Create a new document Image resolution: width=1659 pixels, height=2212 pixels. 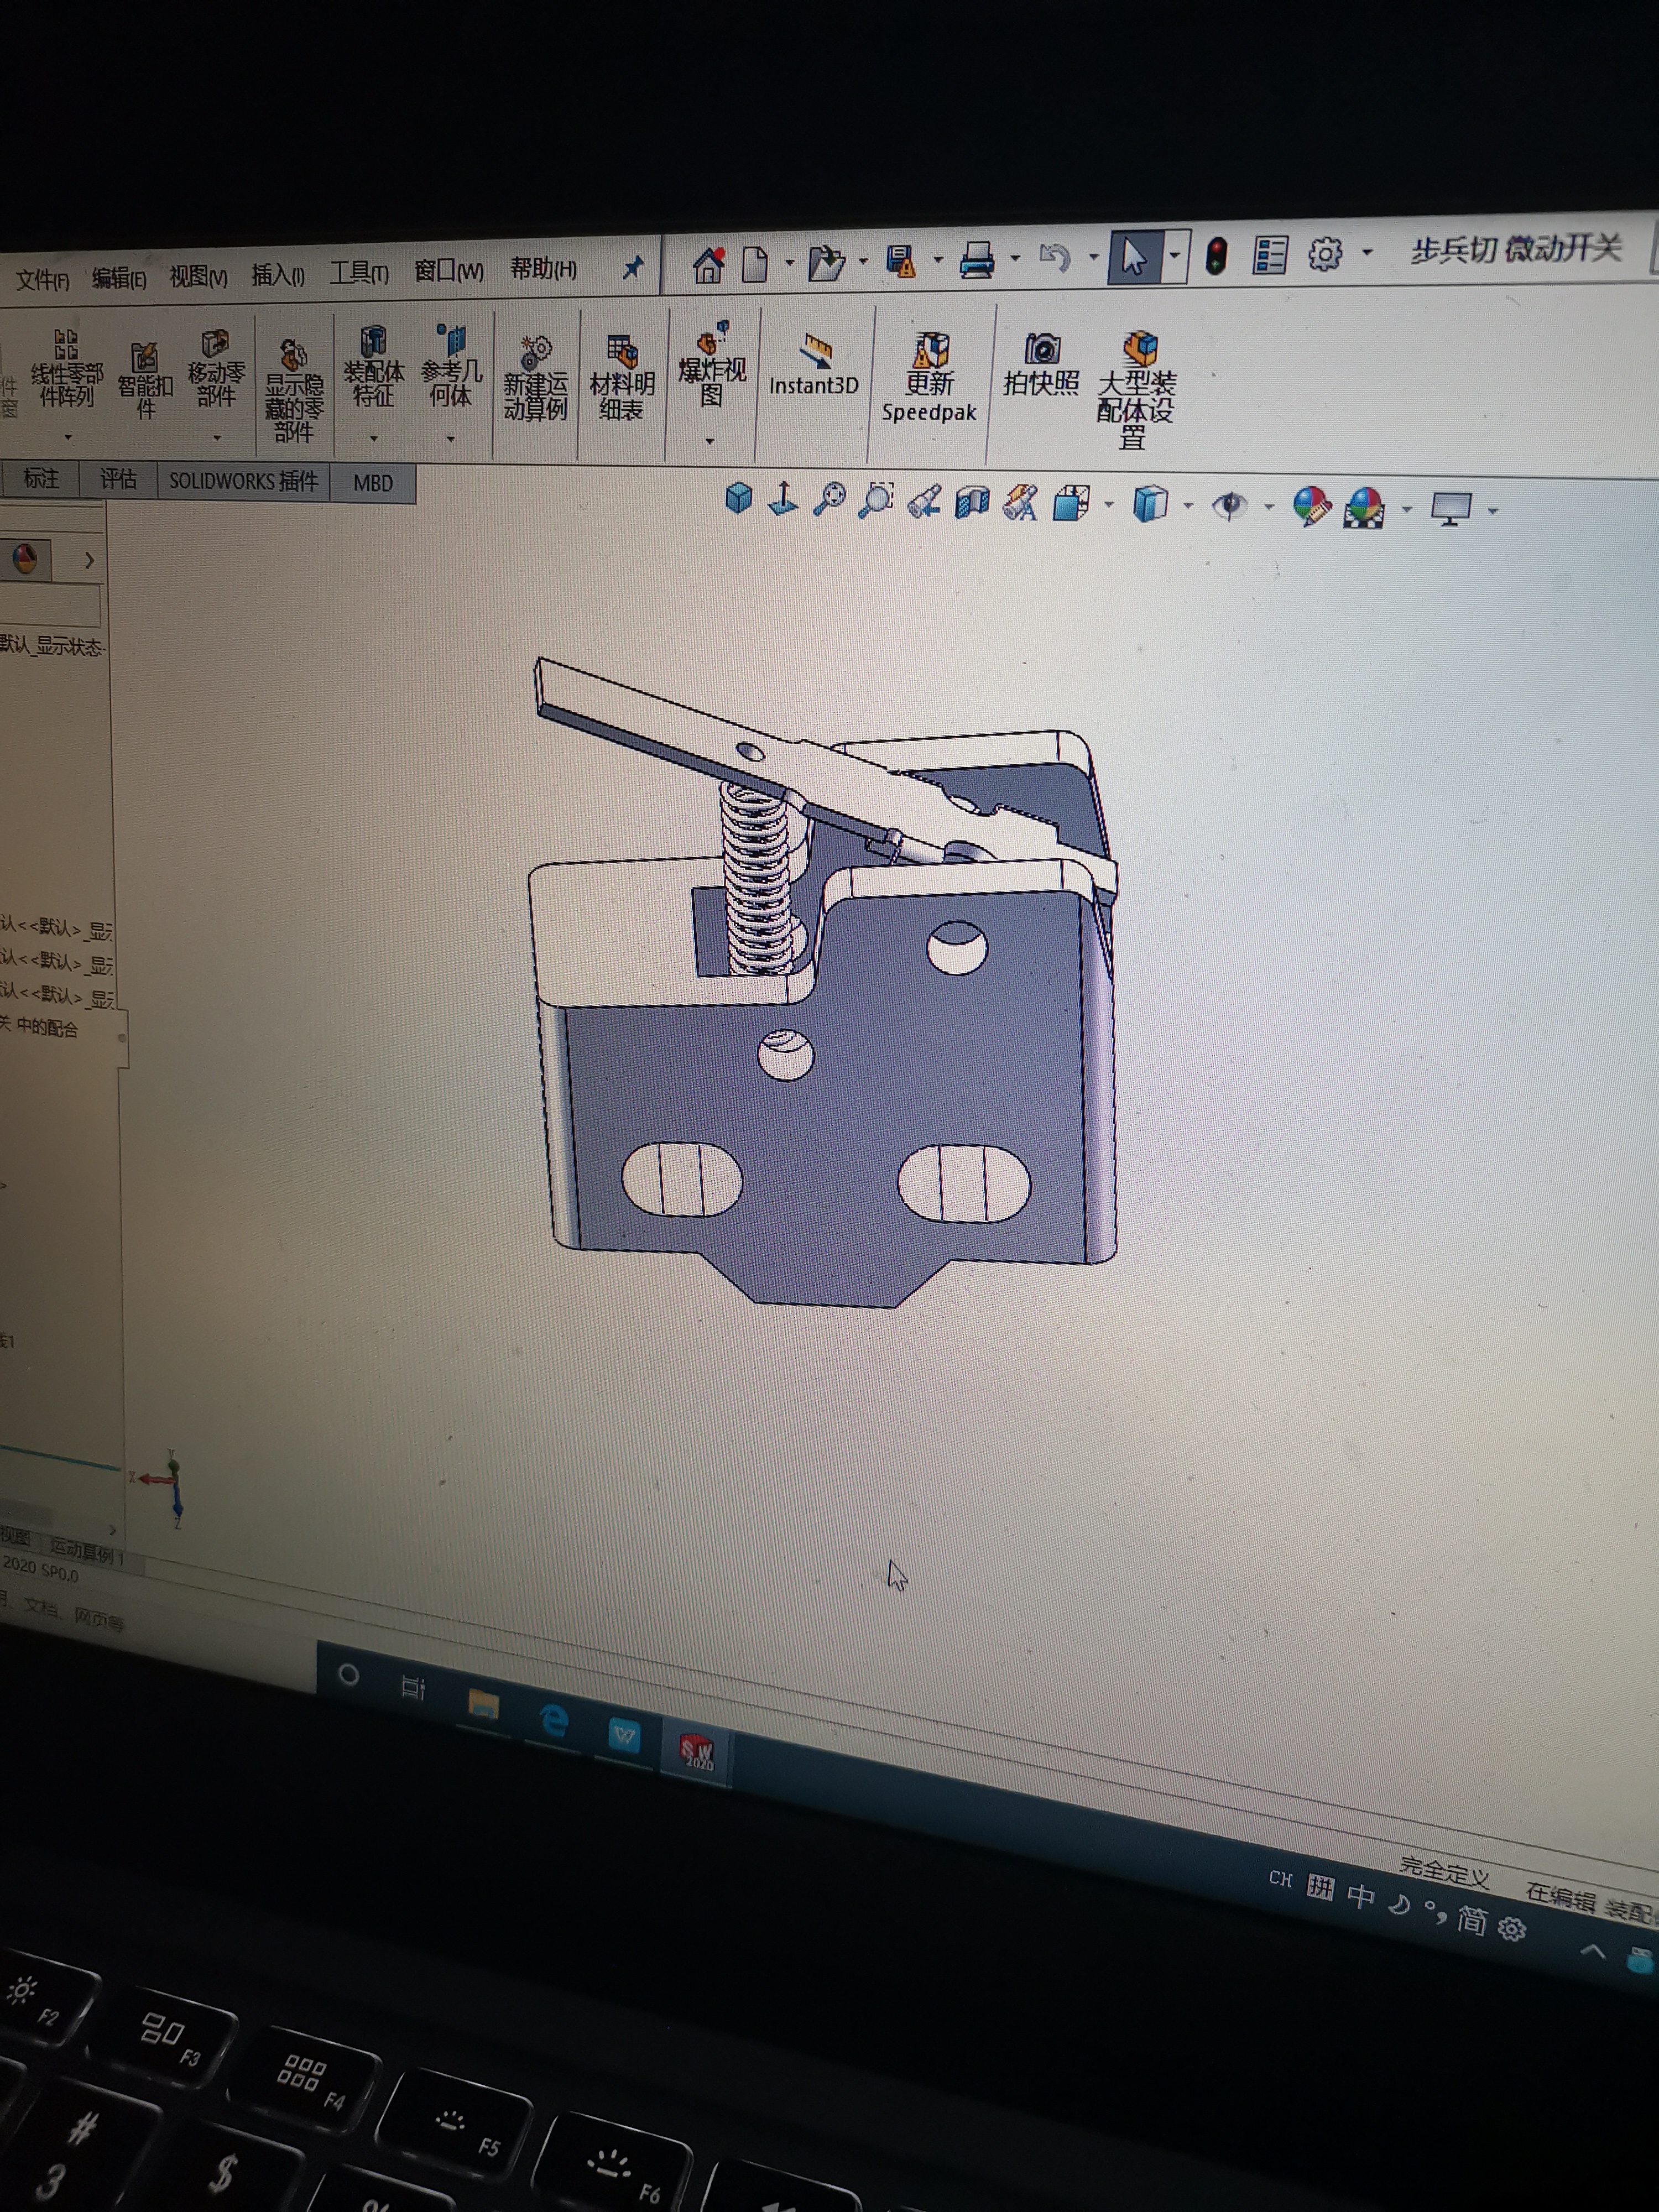tap(755, 264)
